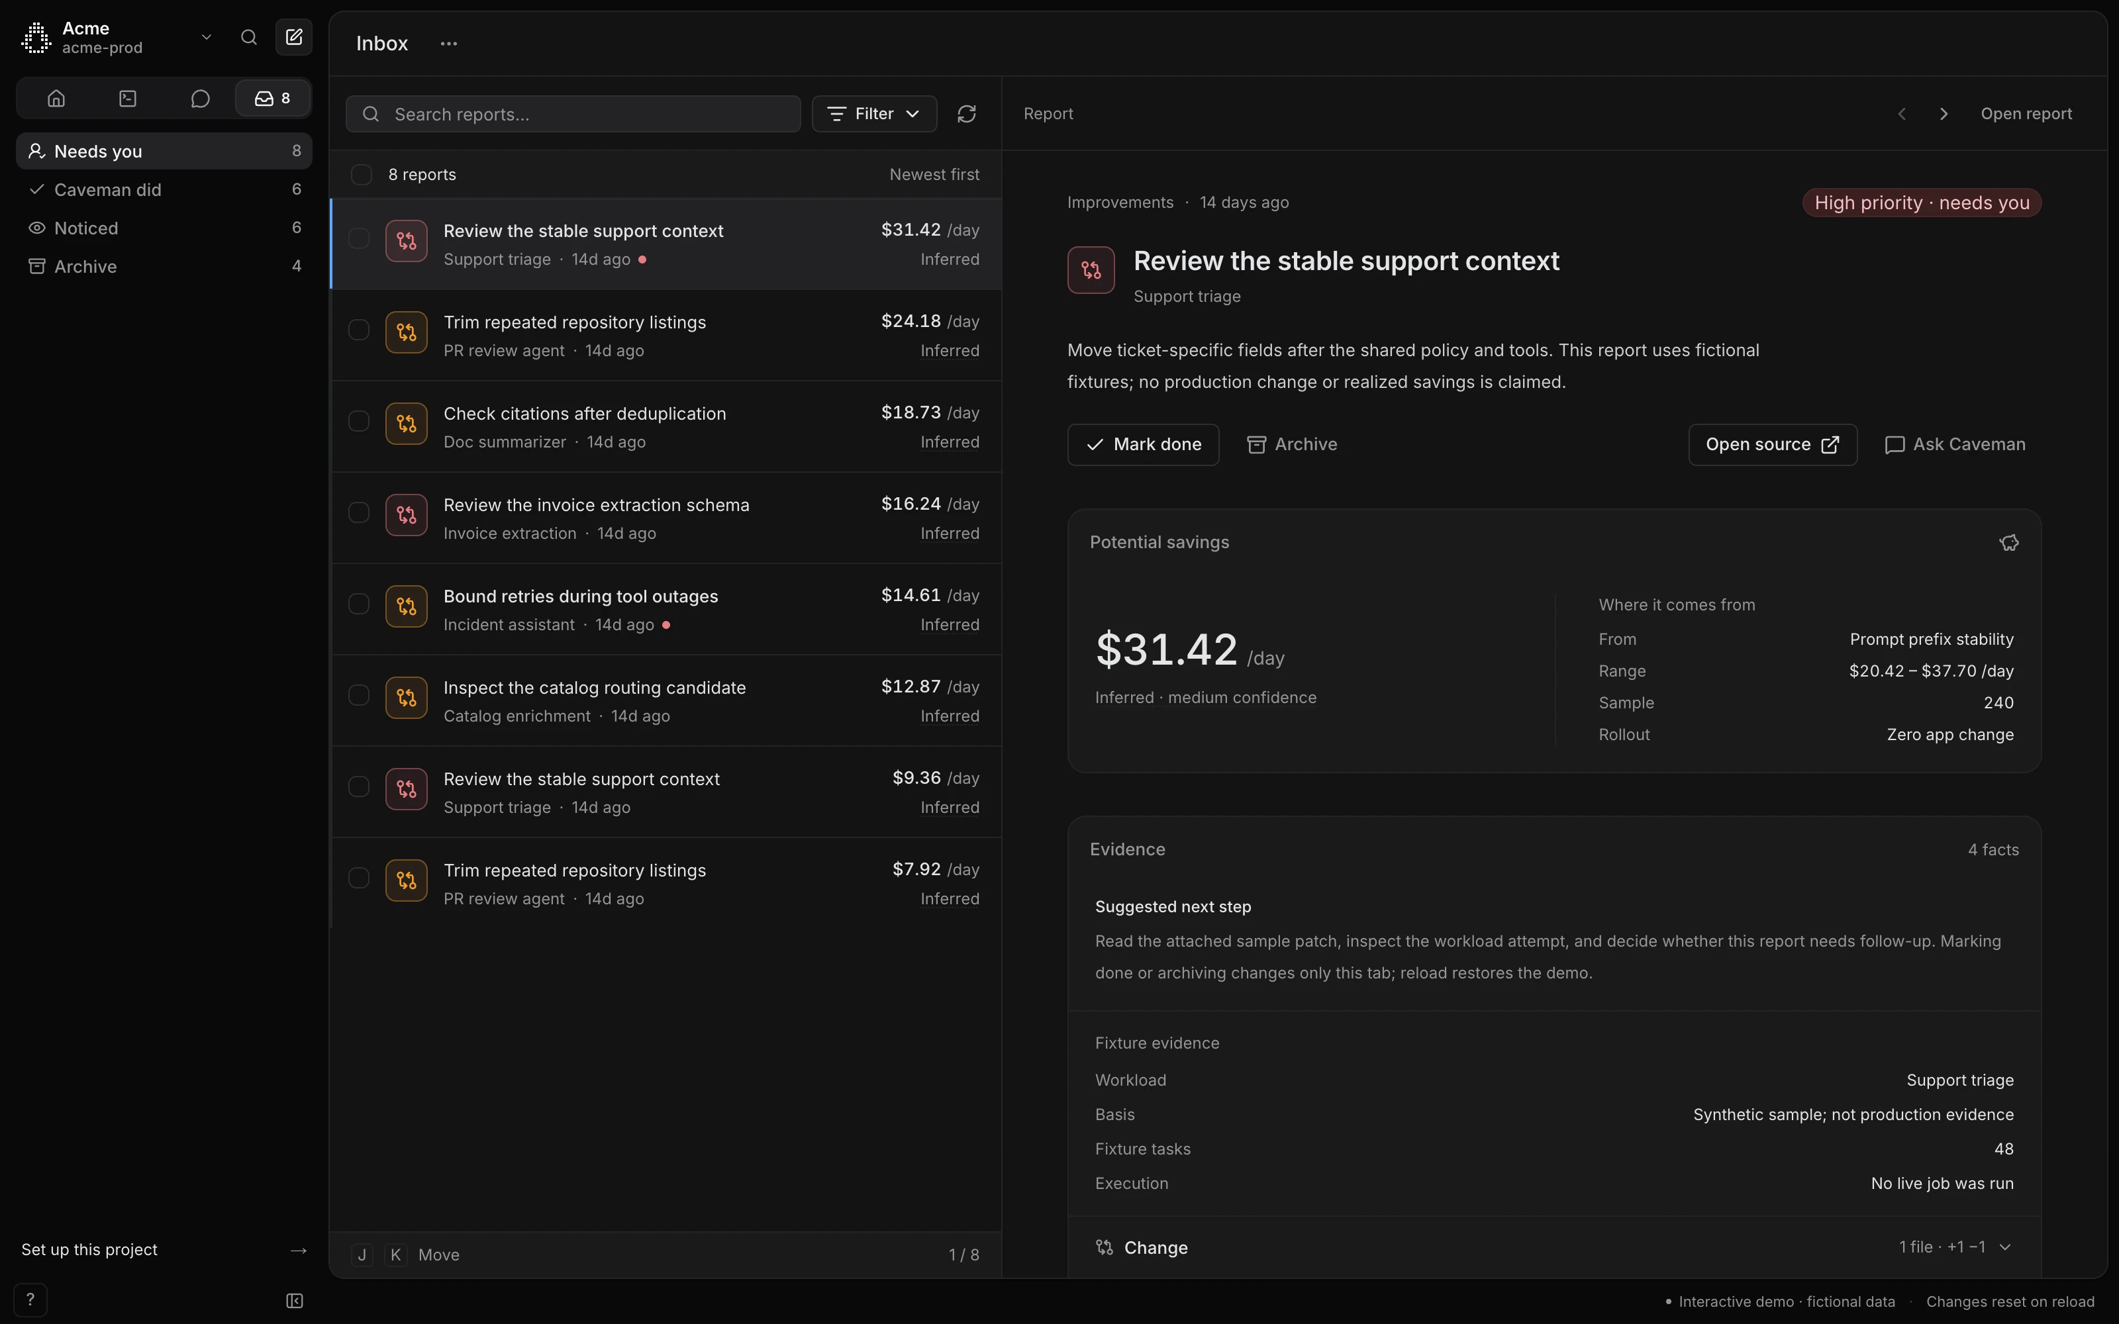Go to previous report arrow
Image resolution: width=2119 pixels, height=1324 pixels.
pos(1901,114)
